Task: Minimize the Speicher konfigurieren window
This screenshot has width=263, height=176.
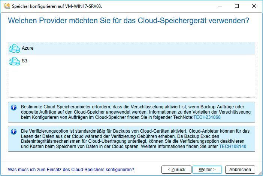Action: 220,6
